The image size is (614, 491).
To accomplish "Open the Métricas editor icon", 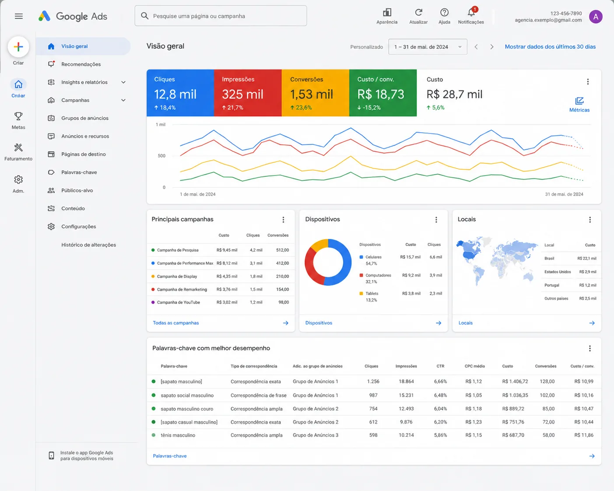I will tap(579, 101).
